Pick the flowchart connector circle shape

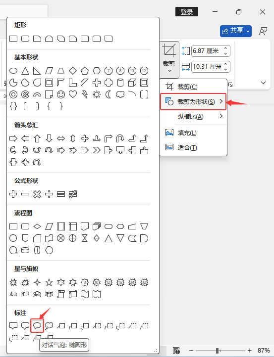tap(13, 238)
